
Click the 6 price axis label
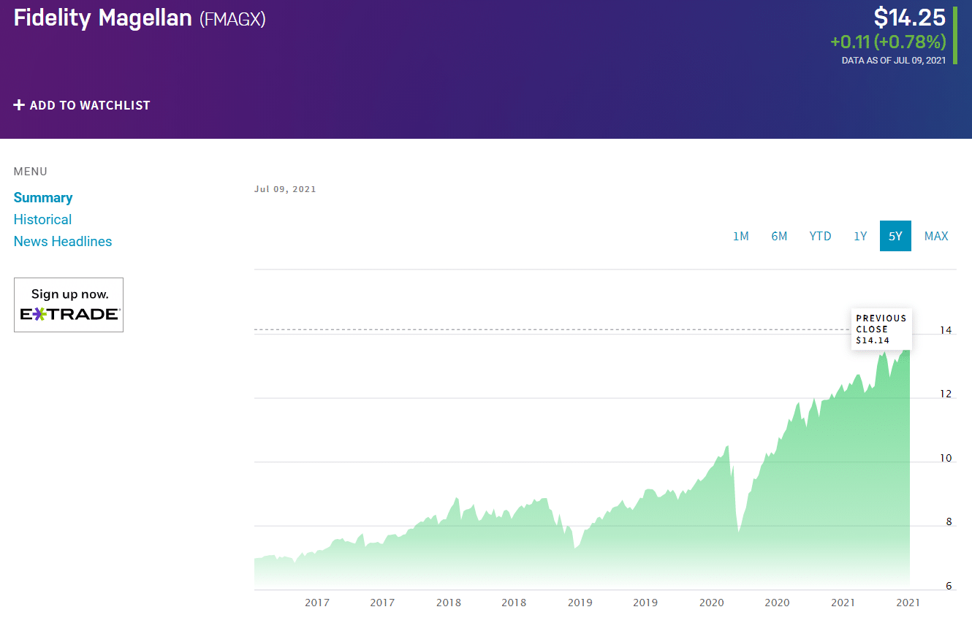point(949,586)
